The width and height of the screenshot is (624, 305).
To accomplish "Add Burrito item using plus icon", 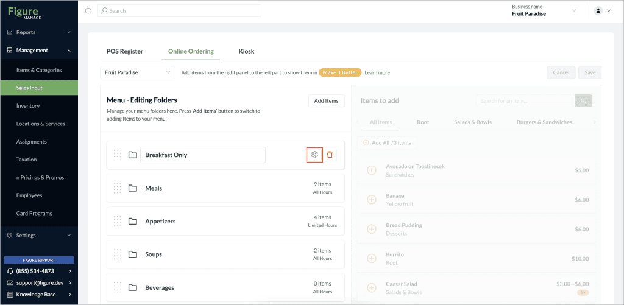I will [371, 259].
